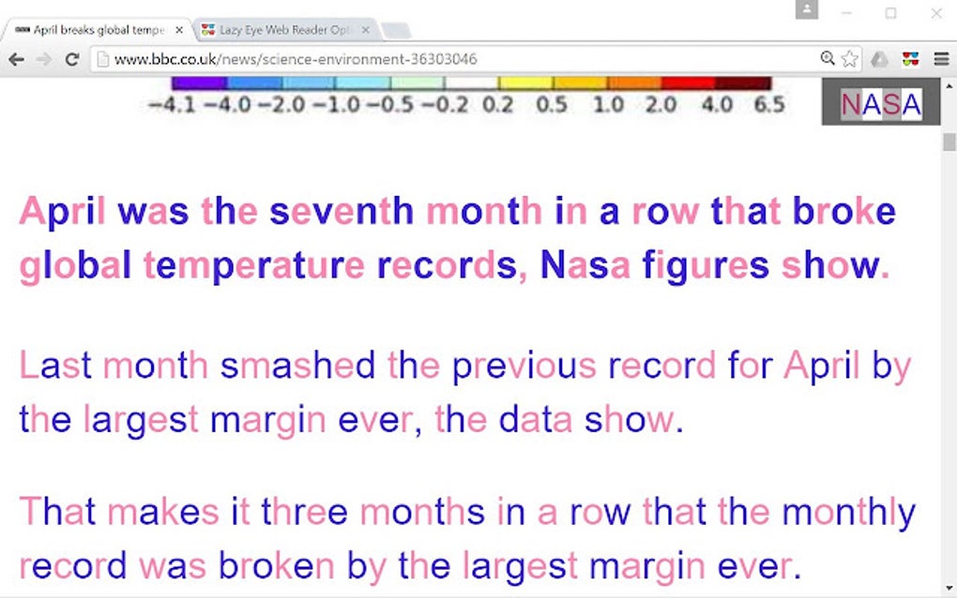Open a new browser tab
The image size is (957, 598).
tap(394, 29)
